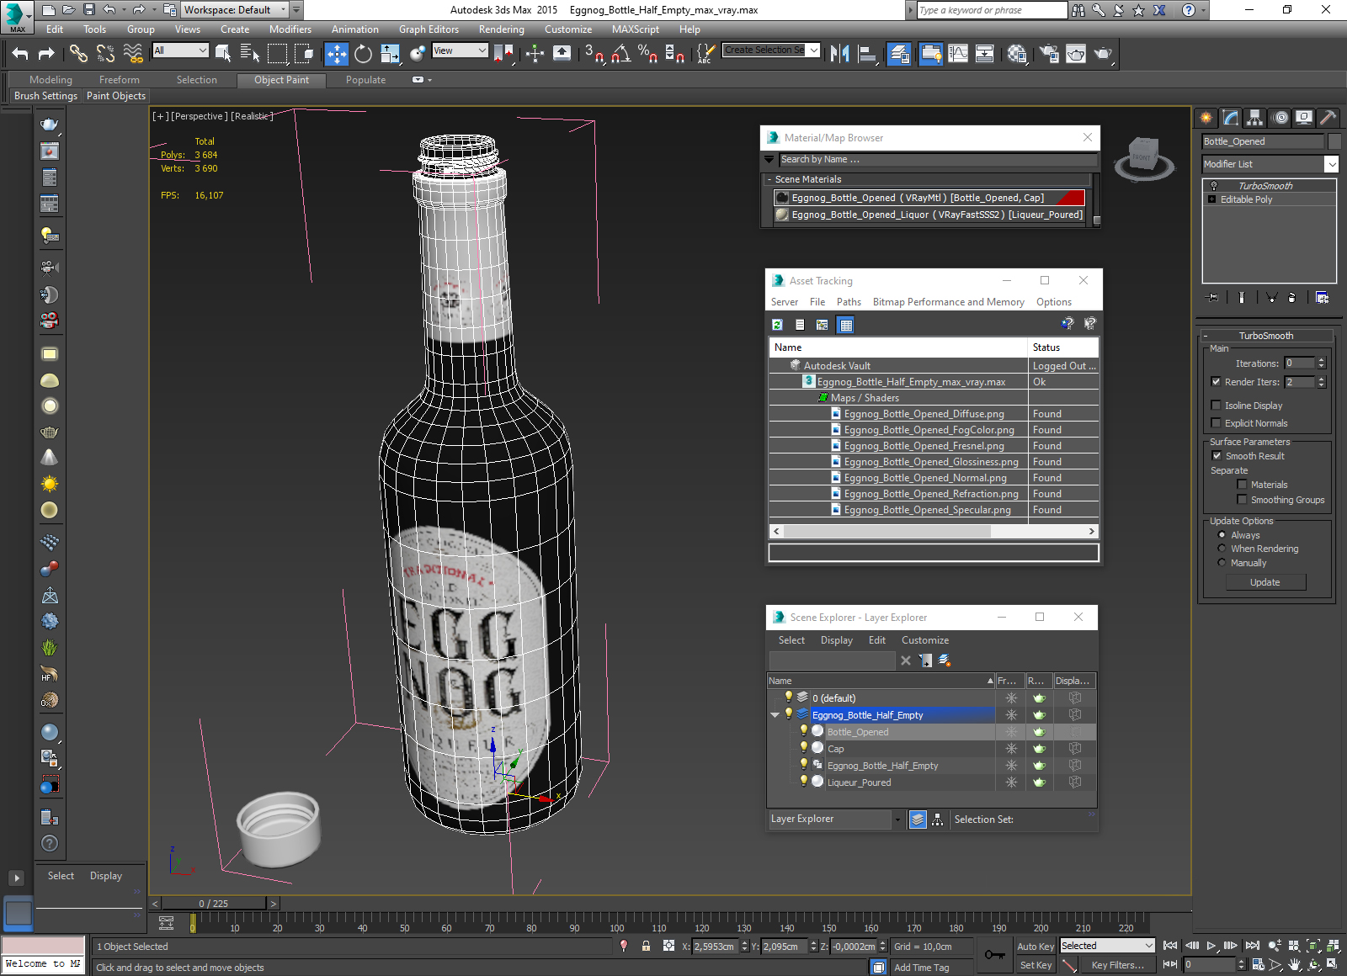Collapse the Eggnog_Bottle_Half_Empty layer

point(775,715)
